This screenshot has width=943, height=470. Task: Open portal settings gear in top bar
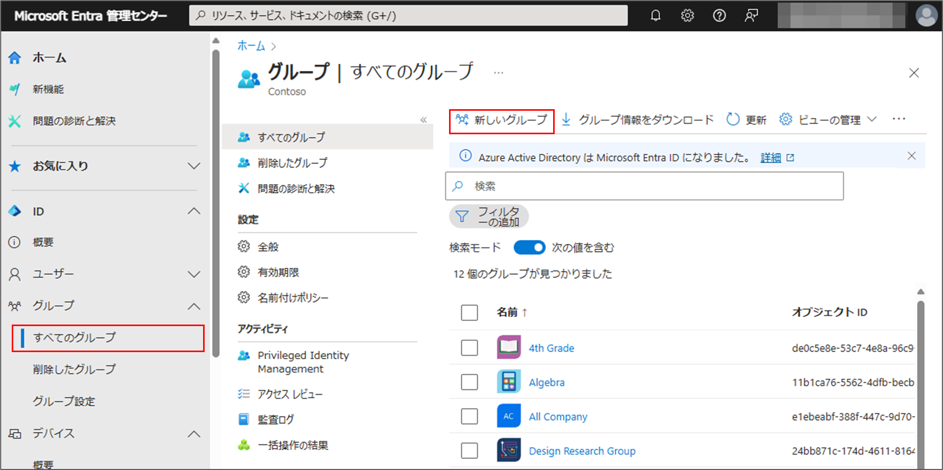click(x=687, y=16)
